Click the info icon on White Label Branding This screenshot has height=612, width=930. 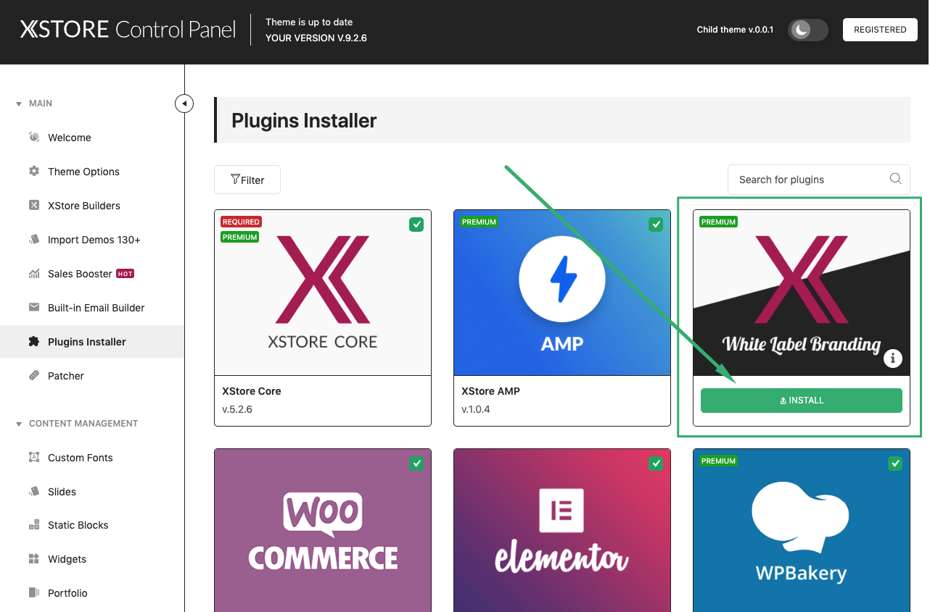point(893,358)
